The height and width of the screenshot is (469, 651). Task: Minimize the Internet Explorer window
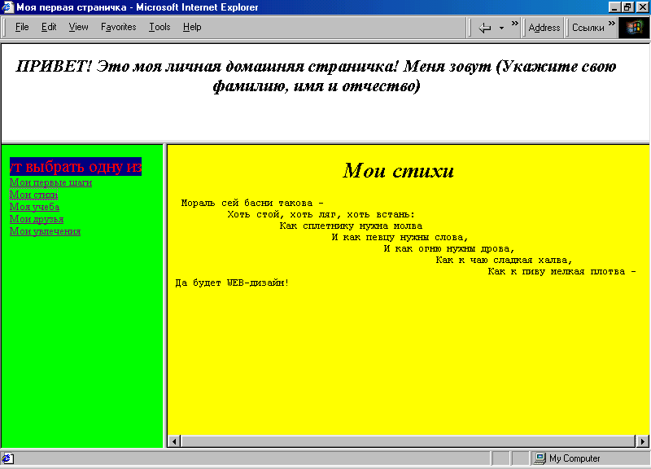click(615, 7)
